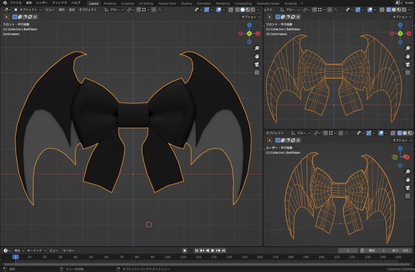Open the オブジェクト mode dropdown in main viewport

point(28,9)
